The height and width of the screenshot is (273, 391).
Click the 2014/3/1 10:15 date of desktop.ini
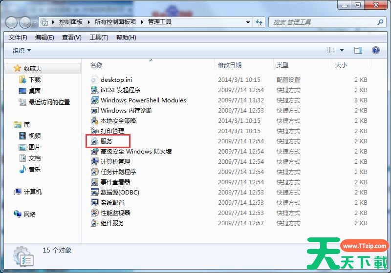click(239, 80)
